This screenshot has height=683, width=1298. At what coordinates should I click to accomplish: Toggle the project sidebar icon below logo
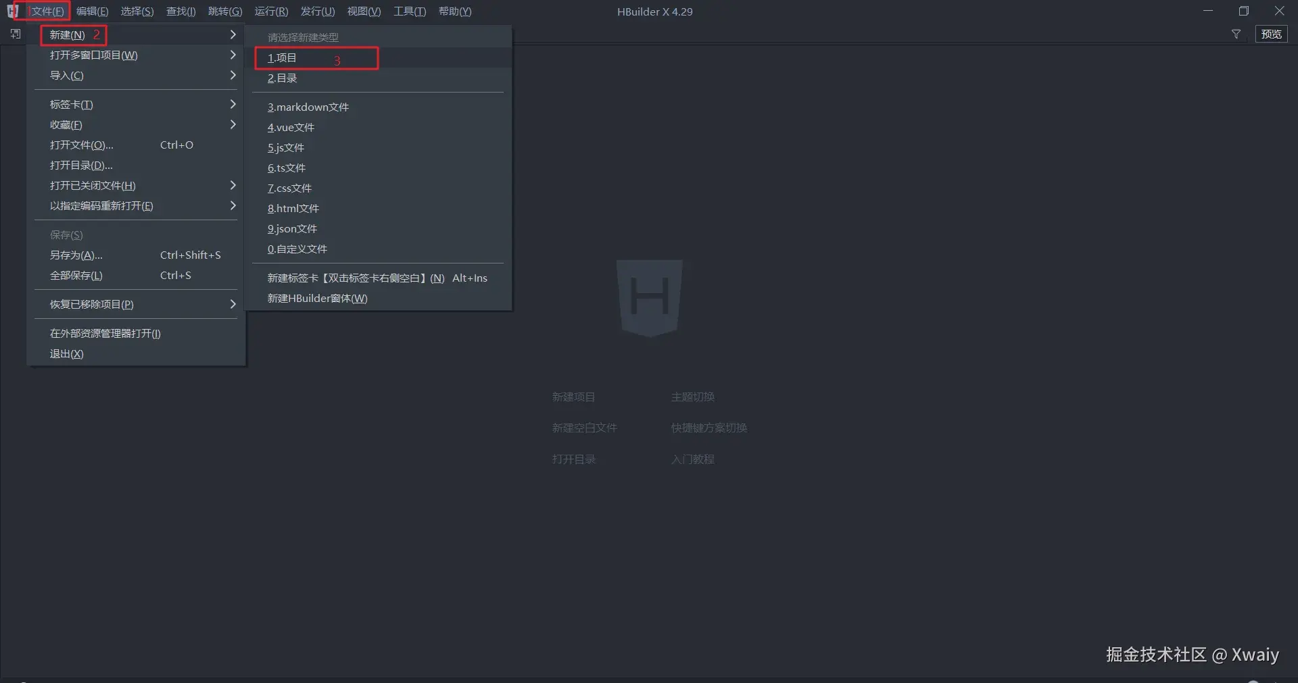[x=16, y=34]
